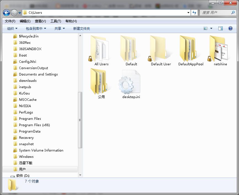Select the Default folder icon
The height and width of the screenshot is (195, 239).
pos(129,48)
